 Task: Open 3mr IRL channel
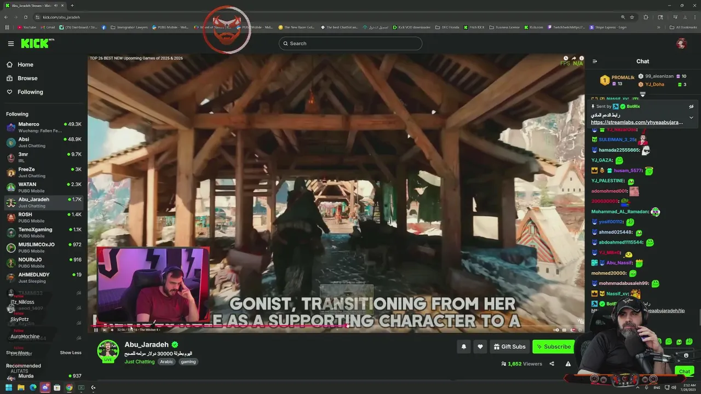[x=43, y=158]
